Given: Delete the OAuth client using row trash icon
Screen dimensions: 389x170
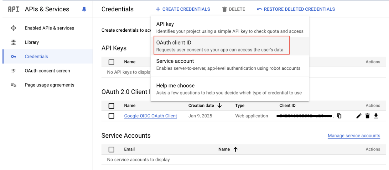Looking at the screenshot, I should click(368, 116).
